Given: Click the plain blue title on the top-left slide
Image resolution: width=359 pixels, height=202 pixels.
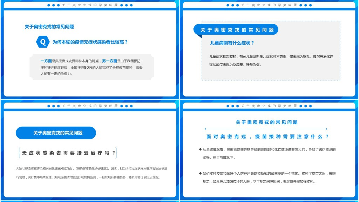Looking at the screenshot, I should [x=49, y=27].
